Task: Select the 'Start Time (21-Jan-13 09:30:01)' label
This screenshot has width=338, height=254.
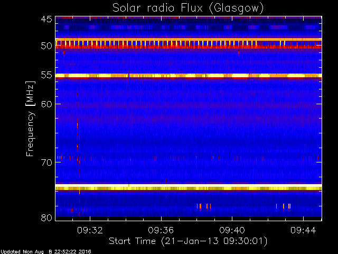Action: [x=188, y=241]
